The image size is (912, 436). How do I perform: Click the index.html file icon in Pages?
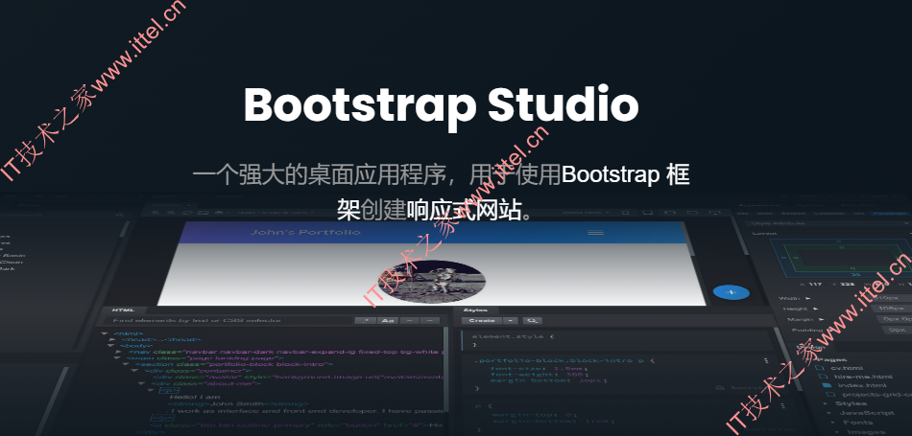click(826, 385)
